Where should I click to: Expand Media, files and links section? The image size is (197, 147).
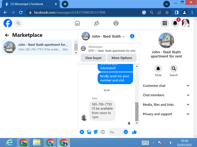(166, 105)
